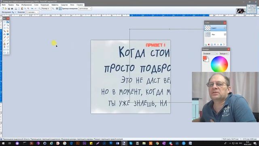Click the Open file toolbar icon

(6, 9)
